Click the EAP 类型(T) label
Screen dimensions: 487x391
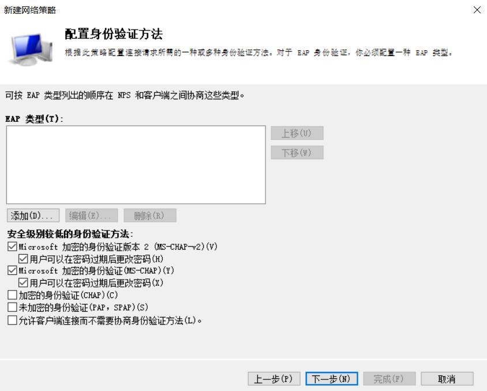[34, 119]
